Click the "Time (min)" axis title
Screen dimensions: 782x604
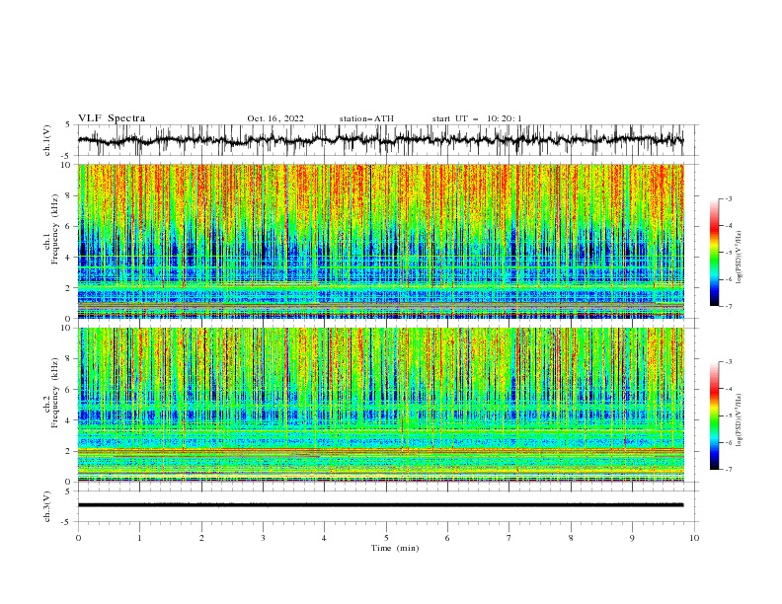coord(395,548)
